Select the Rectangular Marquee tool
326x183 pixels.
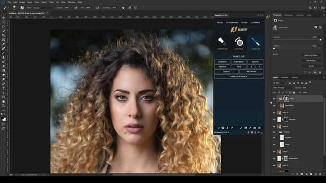(x=4, y=22)
